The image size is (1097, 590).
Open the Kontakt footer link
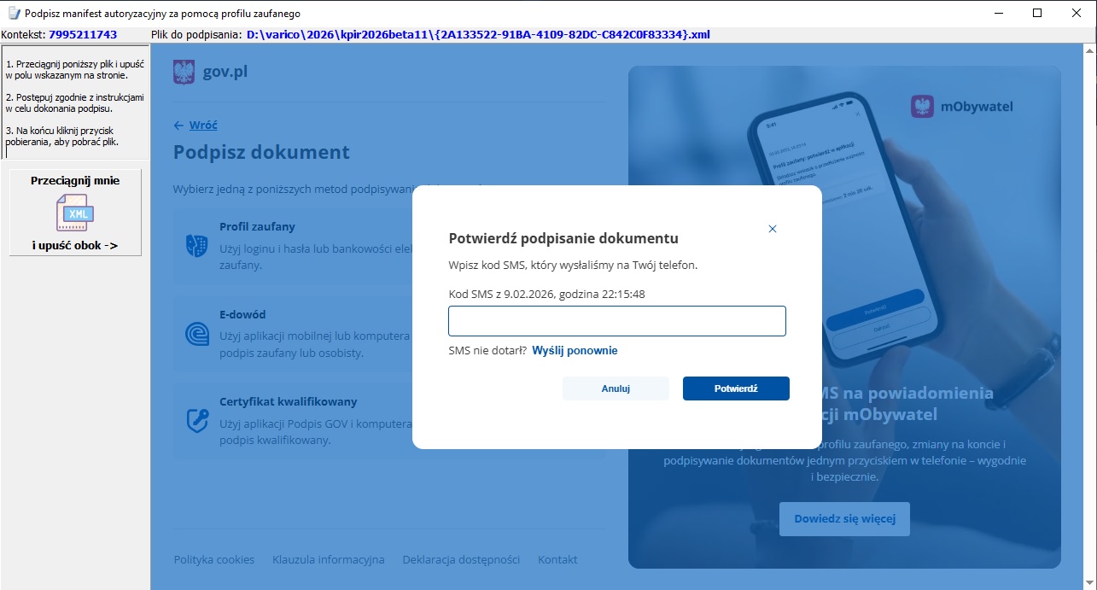click(557, 559)
